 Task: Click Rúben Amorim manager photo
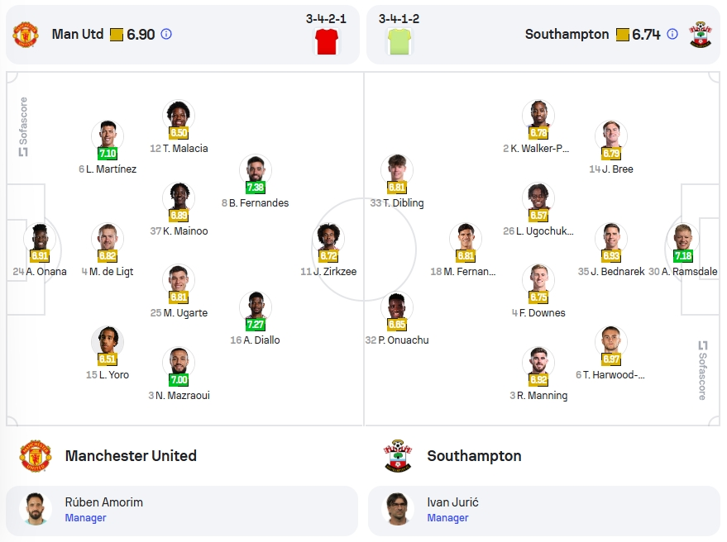tap(36, 509)
